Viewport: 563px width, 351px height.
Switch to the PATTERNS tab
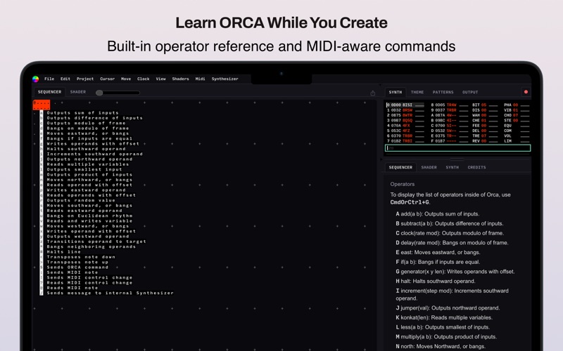click(443, 92)
